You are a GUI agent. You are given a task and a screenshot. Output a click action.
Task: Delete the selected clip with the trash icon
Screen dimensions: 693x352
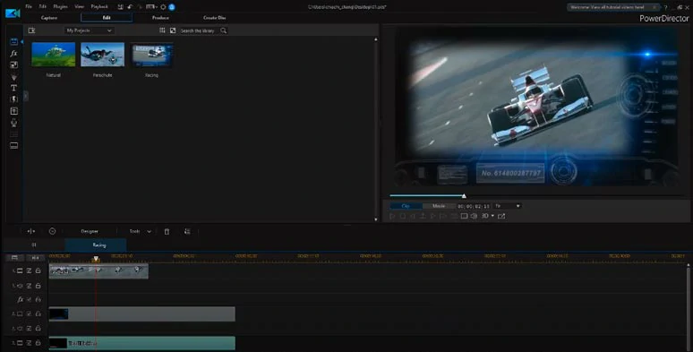[x=167, y=231]
